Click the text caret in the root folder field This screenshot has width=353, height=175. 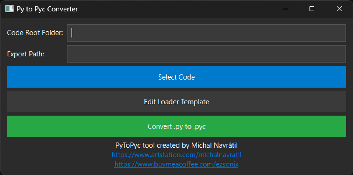point(72,33)
